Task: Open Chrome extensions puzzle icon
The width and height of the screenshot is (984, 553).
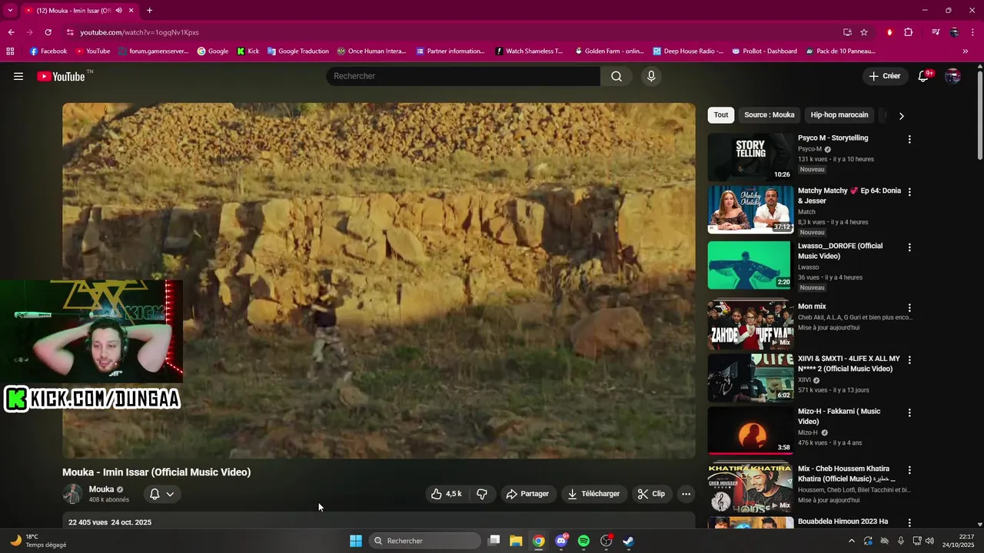Action: point(909,32)
